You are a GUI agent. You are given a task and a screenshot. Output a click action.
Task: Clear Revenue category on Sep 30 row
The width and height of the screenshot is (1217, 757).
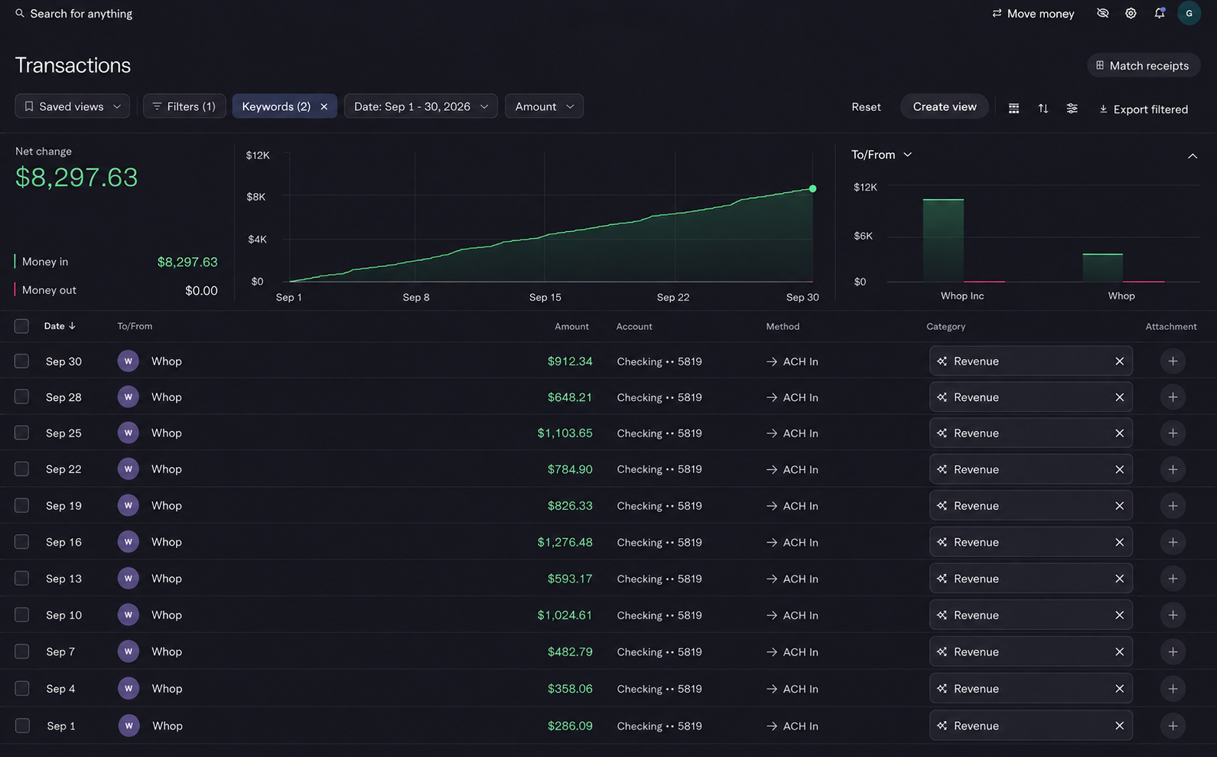pos(1119,361)
